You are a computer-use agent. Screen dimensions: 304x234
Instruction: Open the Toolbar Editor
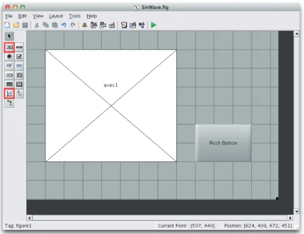(x=112, y=25)
